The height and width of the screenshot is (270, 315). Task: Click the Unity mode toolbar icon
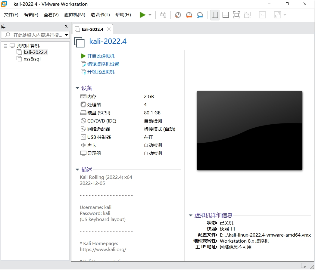click(x=247, y=15)
